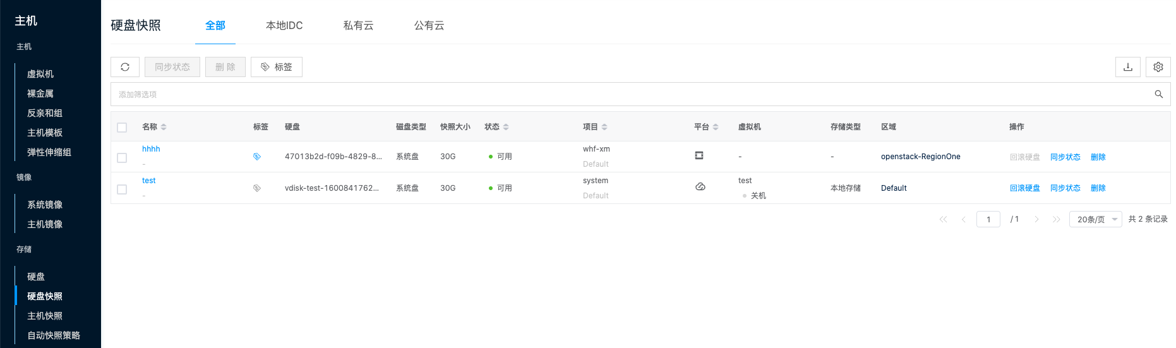Click the tag icon for snapshot test
1176x348 pixels.
[x=257, y=188]
